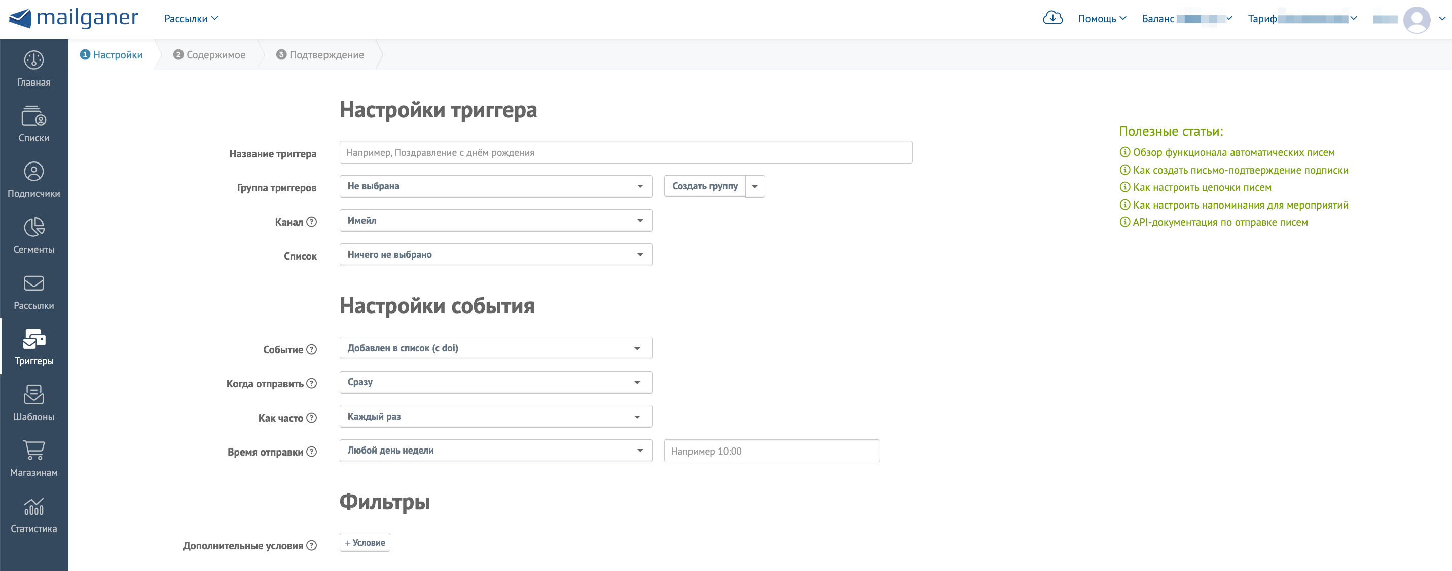1452x571 pixels.
Task: Click the cloud download icon
Action: pos(1052,18)
